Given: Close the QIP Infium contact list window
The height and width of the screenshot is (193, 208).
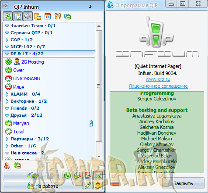Looking at the screenshot, I should click(x=6, y=6).
